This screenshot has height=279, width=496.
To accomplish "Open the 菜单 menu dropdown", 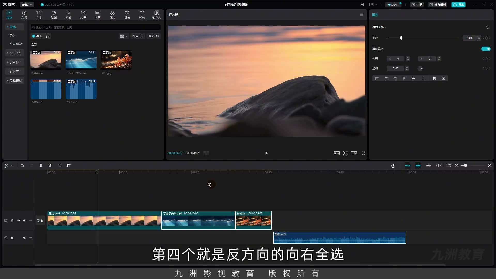I will click(x=27, y=5).
